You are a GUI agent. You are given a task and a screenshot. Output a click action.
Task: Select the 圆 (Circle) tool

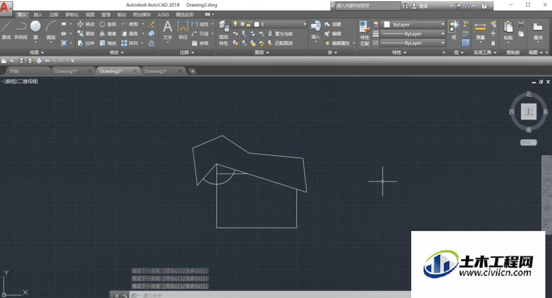click(36, 30)
